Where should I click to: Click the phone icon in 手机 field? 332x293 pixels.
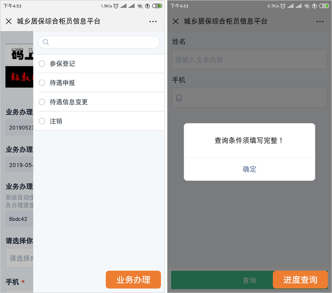(179, 98)
